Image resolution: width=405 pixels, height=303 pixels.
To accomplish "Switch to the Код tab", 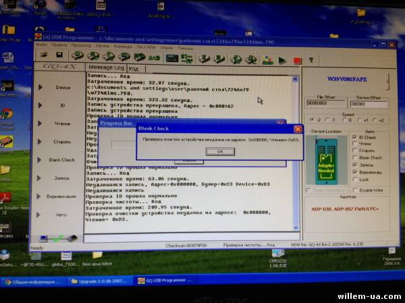I will pyautogui.click(x=134, y=69).
